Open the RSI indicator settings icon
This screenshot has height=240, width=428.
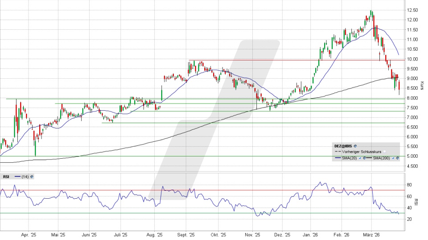tap(32, 176)
